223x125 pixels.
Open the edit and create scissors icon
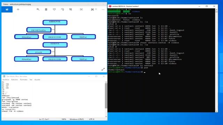pos(92,9)
